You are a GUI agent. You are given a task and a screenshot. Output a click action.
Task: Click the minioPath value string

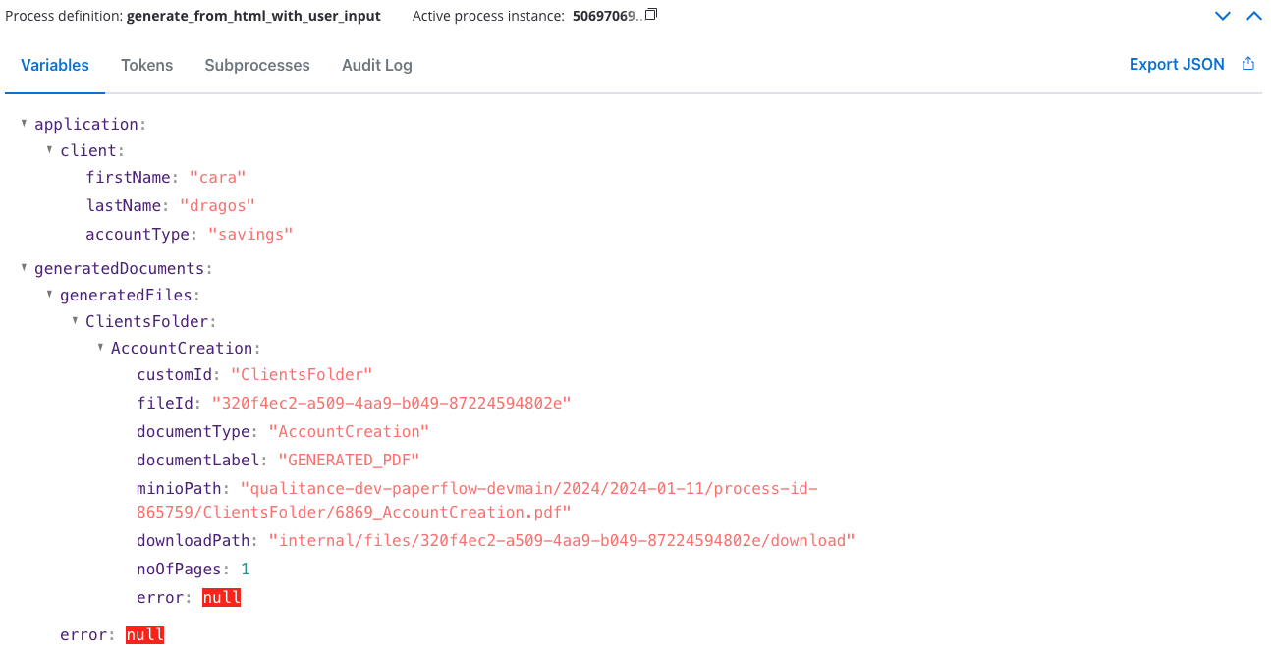point(477,501)
